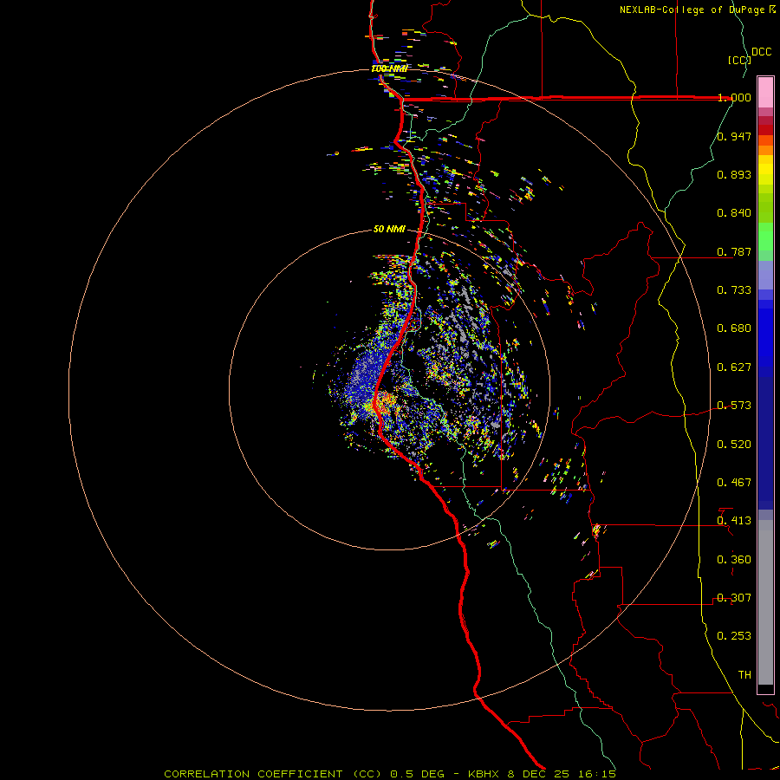This screenshot has height=780, width=780.
Task: Click the DCC label above the color bar
Action: 762,52
